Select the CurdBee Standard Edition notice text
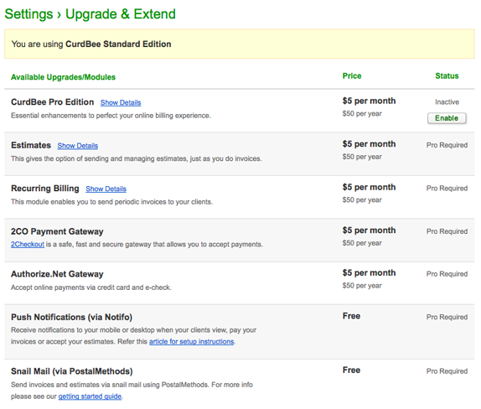The height and width of the screenshot is (409, 481). [x=91, y=44]
